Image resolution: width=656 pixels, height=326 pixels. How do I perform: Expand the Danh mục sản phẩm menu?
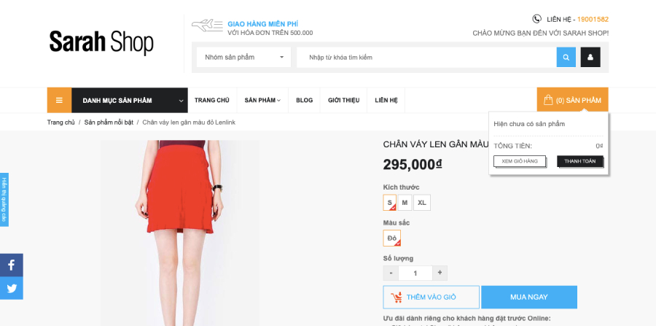130,101
